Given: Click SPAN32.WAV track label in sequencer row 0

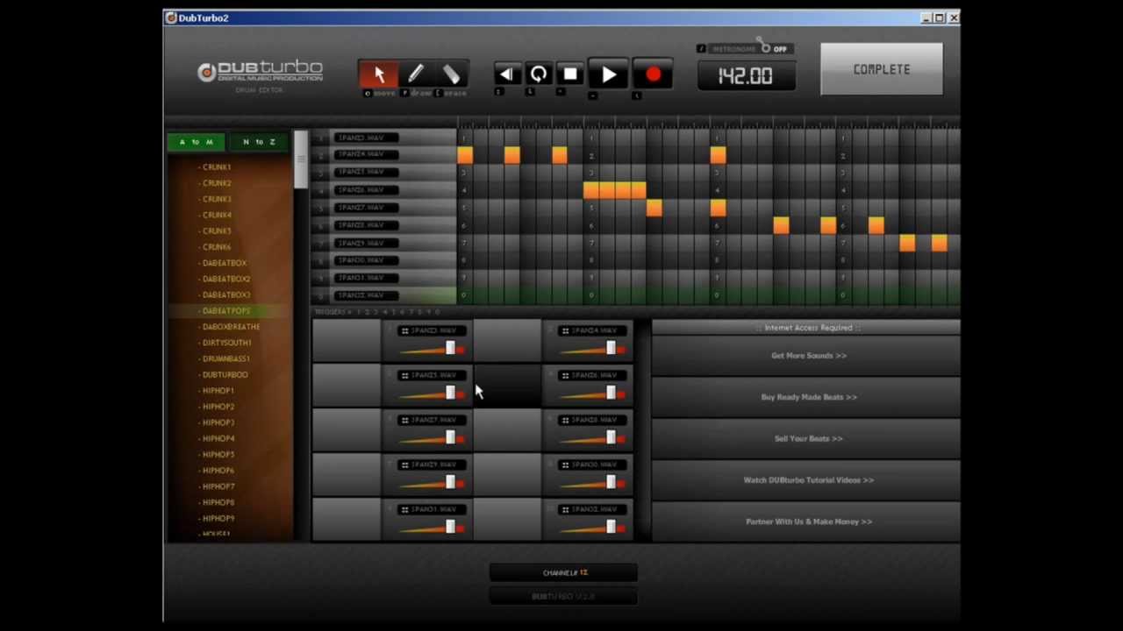Looking at the screenshot, I should (367, 295).
